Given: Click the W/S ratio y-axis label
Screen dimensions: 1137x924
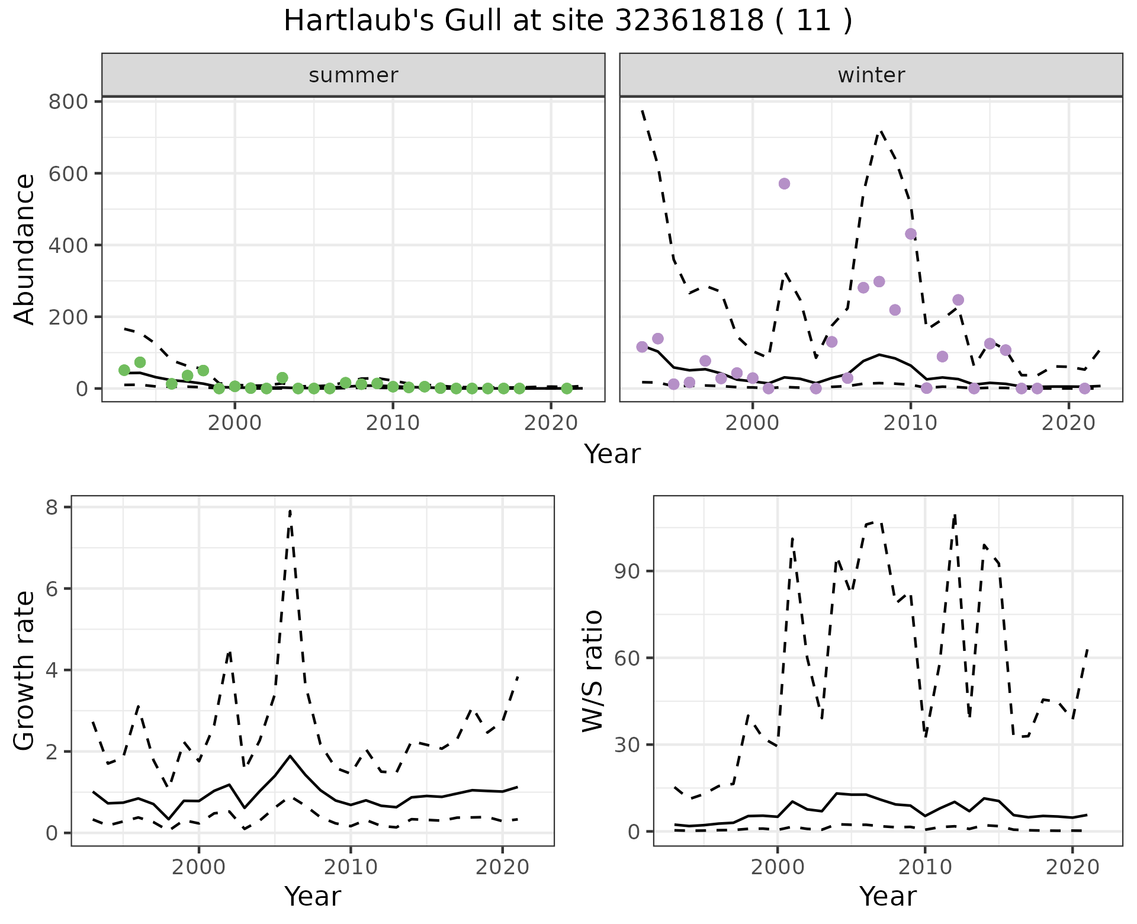Looking at the screenshot, I should [x=592, y=670].
